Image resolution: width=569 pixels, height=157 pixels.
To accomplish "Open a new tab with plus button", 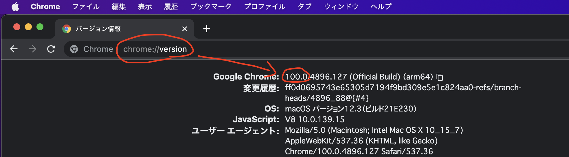I will pos(207,29).
